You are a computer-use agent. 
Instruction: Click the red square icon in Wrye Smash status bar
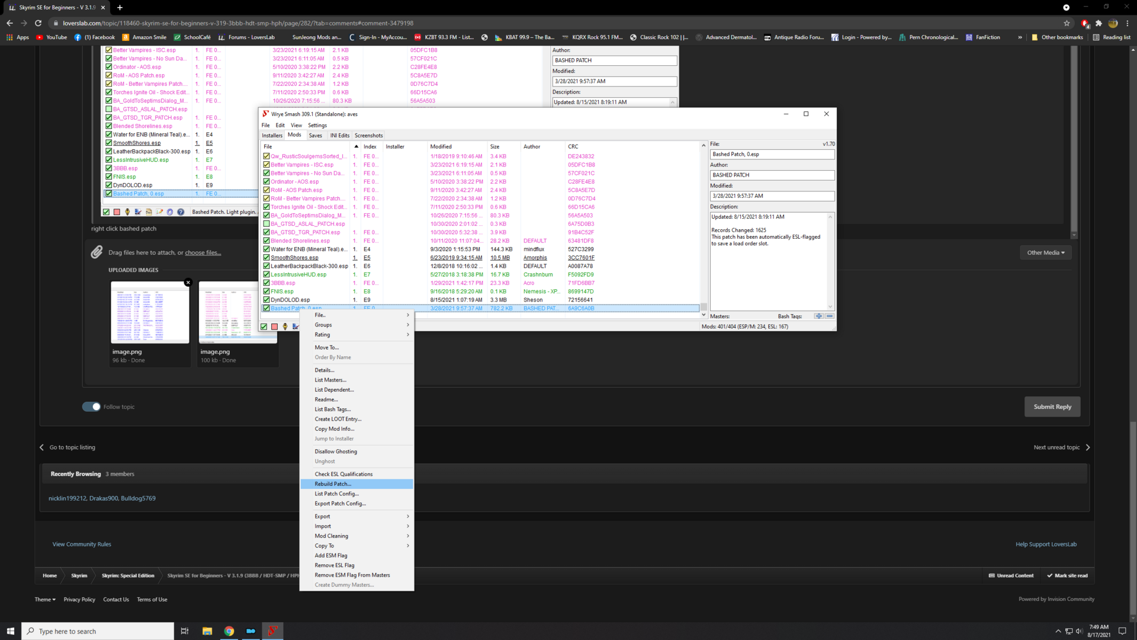274,327
